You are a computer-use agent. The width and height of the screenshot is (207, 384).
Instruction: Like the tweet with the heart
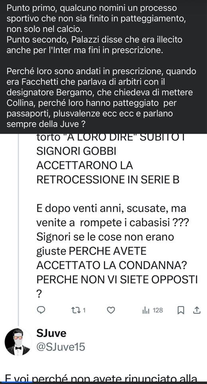pos(111,310)
